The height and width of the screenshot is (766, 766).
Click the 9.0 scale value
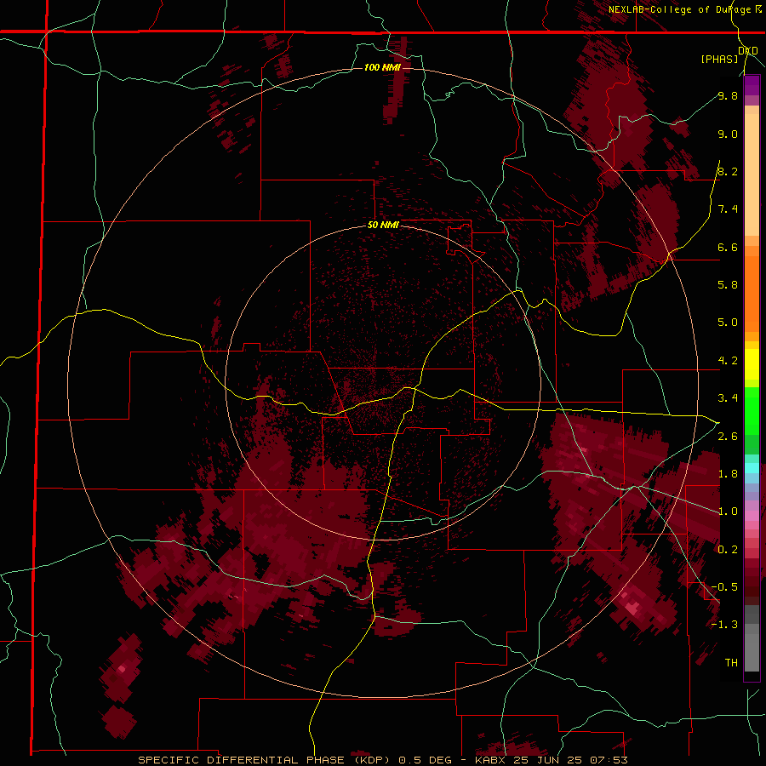pyautogui.click(x=728, y=134)
